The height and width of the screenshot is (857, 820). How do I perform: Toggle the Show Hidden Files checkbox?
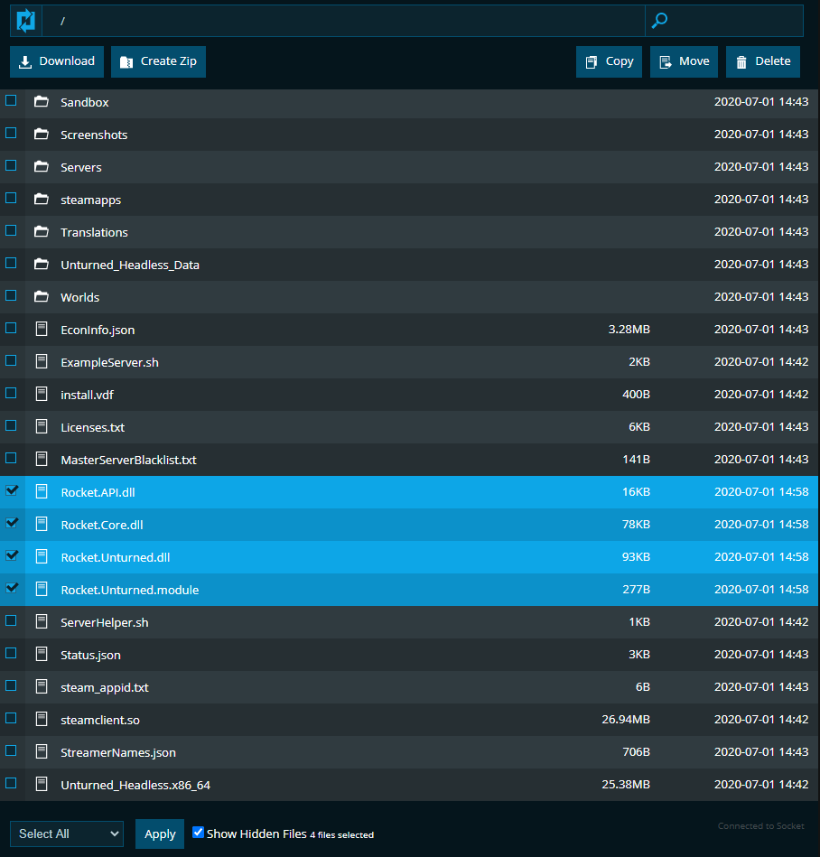[199, 833]
